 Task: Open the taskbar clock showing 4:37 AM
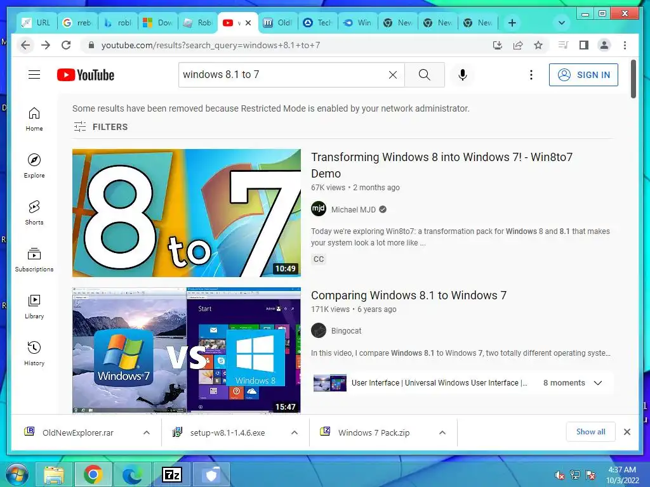[622, 475]
